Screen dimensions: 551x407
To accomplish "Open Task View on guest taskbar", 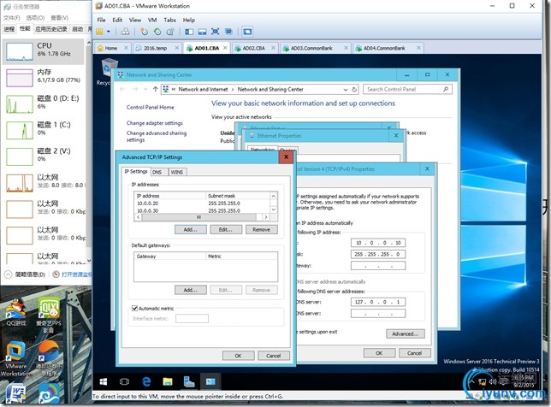I will point(124,381).
